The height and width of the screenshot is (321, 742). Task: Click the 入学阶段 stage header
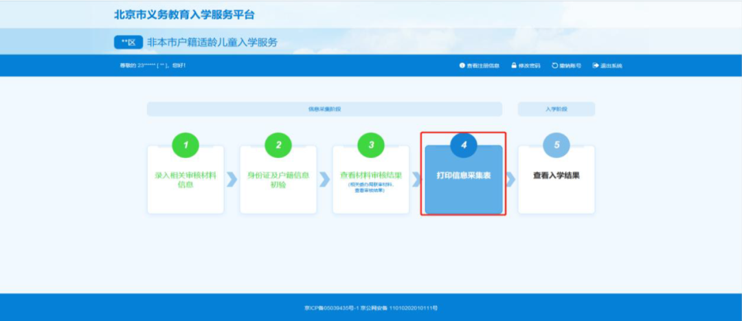(556, 109)
